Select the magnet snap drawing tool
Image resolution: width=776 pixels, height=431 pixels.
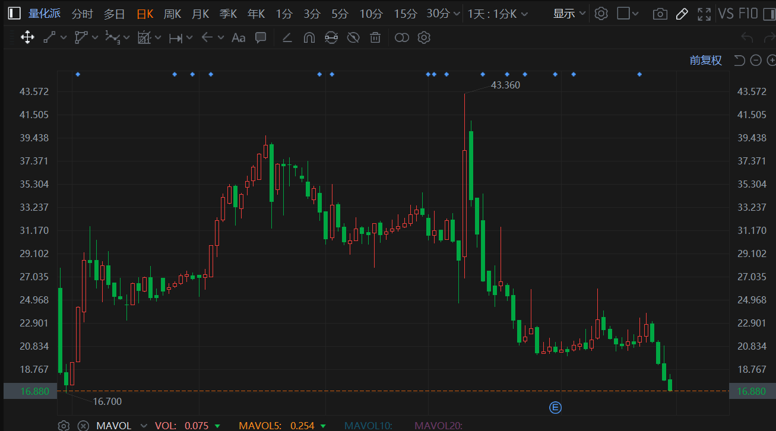(x=309, y=38)
